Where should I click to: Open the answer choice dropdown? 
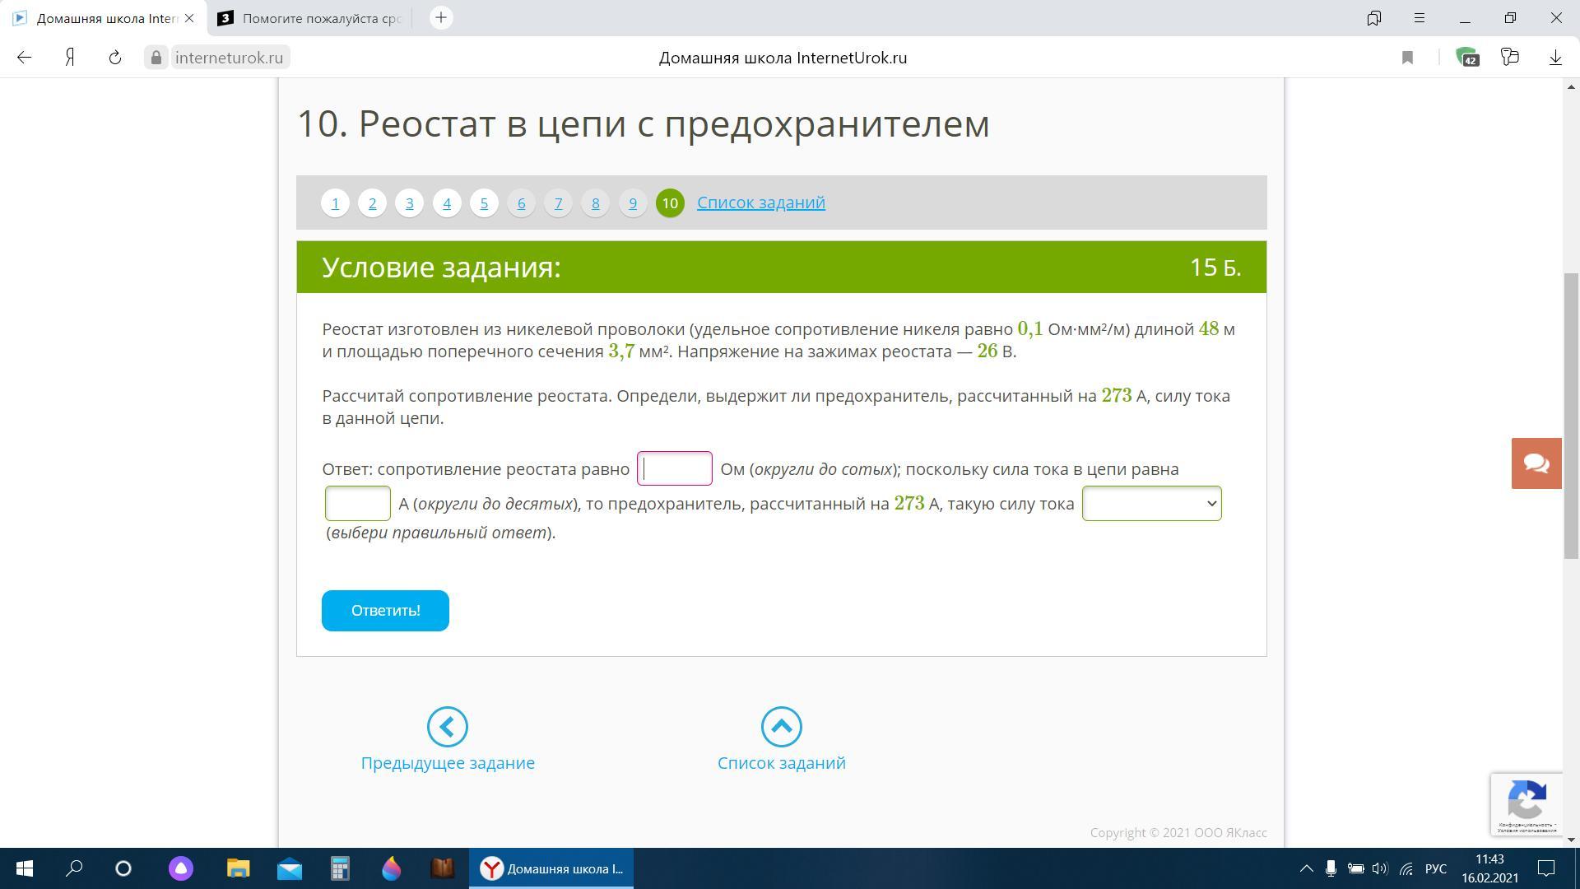click(x=1151, y=504)
